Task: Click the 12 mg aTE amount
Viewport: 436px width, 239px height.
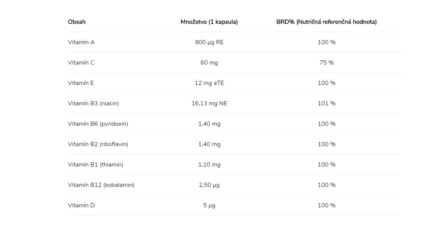Action: pos(210,83)
